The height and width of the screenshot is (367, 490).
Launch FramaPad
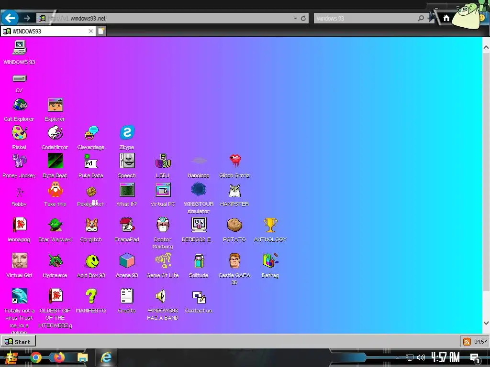pyautogui.click(x=127, y=225)
